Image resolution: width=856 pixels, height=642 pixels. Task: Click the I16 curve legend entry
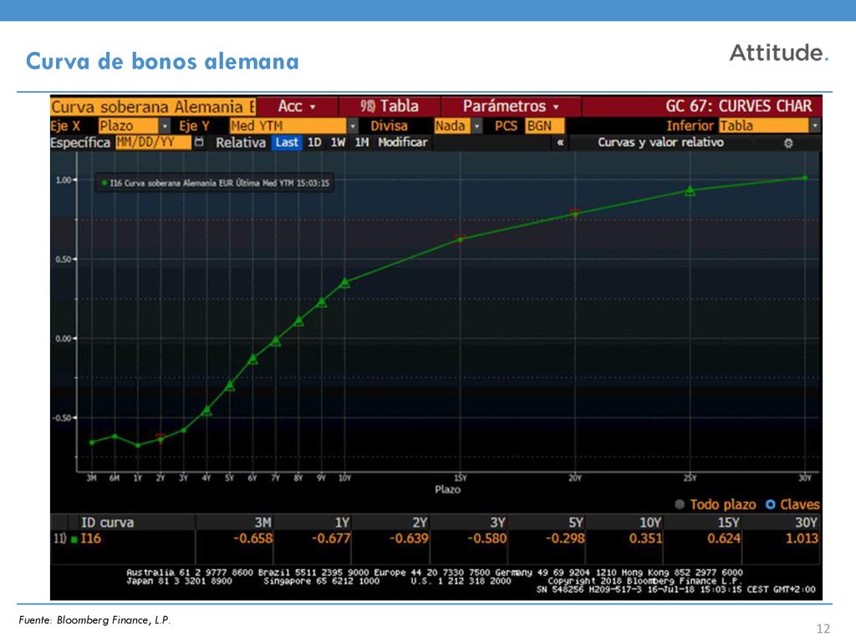point(215,183)
